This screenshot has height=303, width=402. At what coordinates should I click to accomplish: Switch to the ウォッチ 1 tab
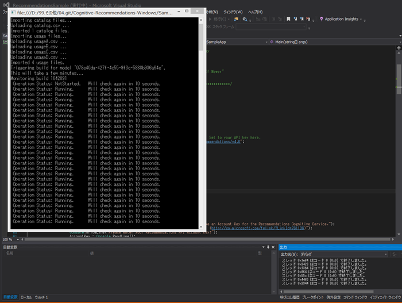coord(41,297)
